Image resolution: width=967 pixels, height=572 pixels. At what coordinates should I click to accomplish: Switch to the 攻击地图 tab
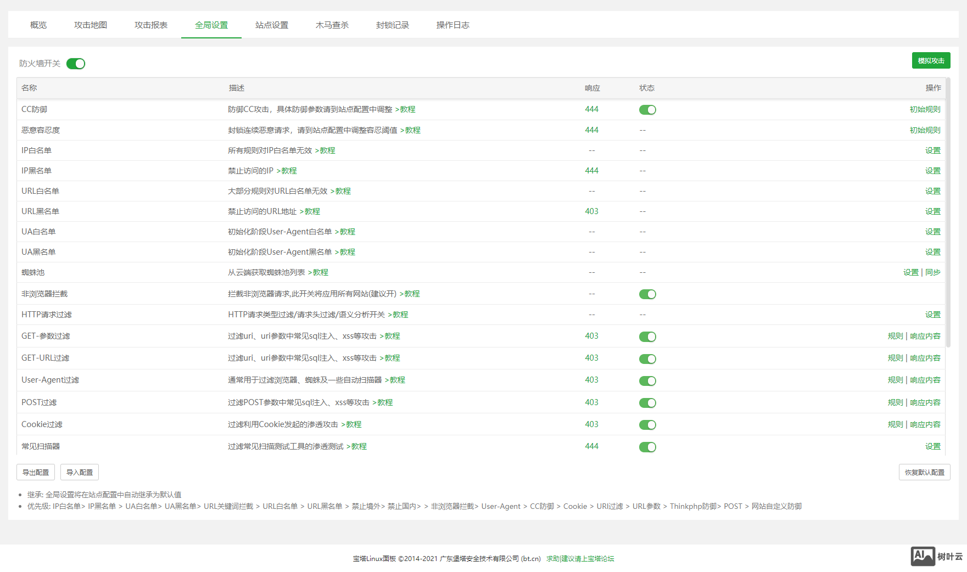(x=91, y=25)
